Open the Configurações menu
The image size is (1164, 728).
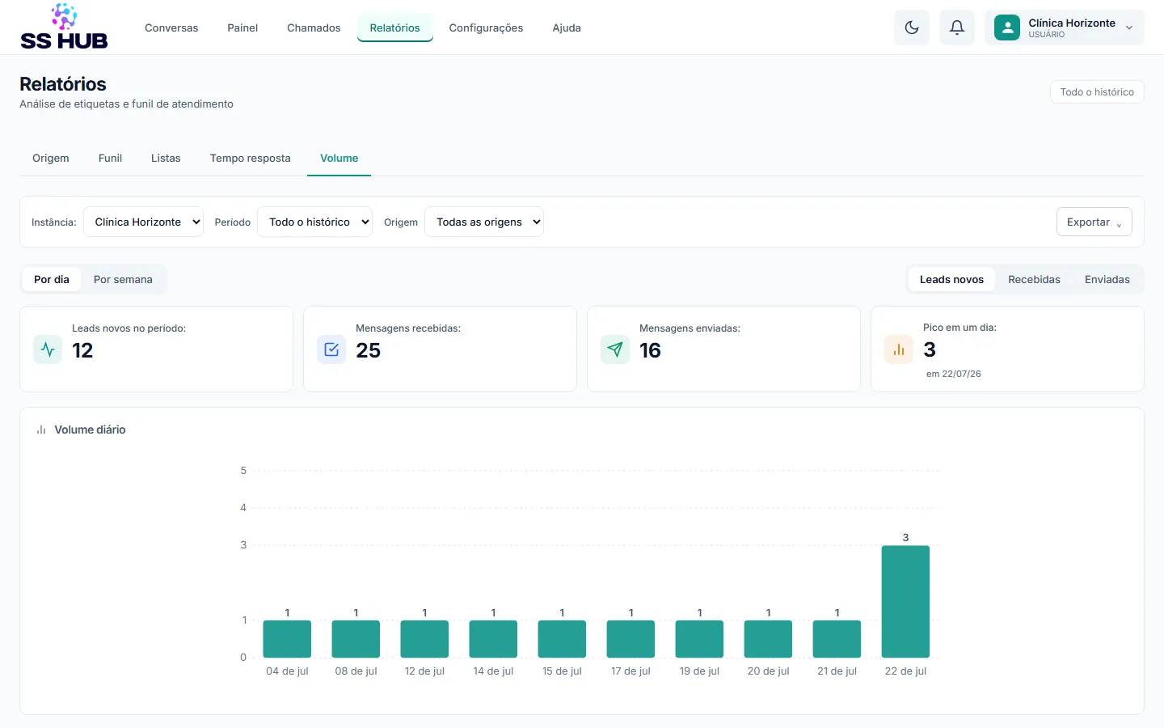pos(486,28)
